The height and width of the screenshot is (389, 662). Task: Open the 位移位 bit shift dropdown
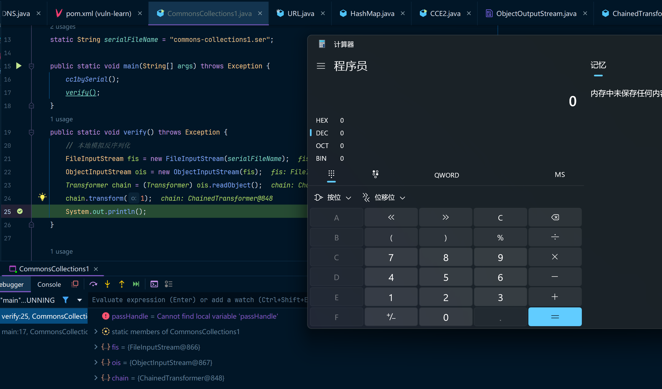pos(384,197)
